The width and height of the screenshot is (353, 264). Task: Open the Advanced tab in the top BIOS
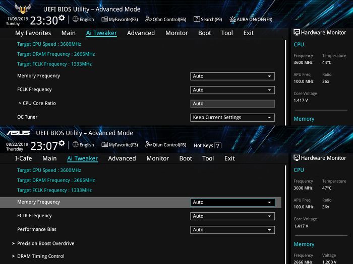(141, 33)
